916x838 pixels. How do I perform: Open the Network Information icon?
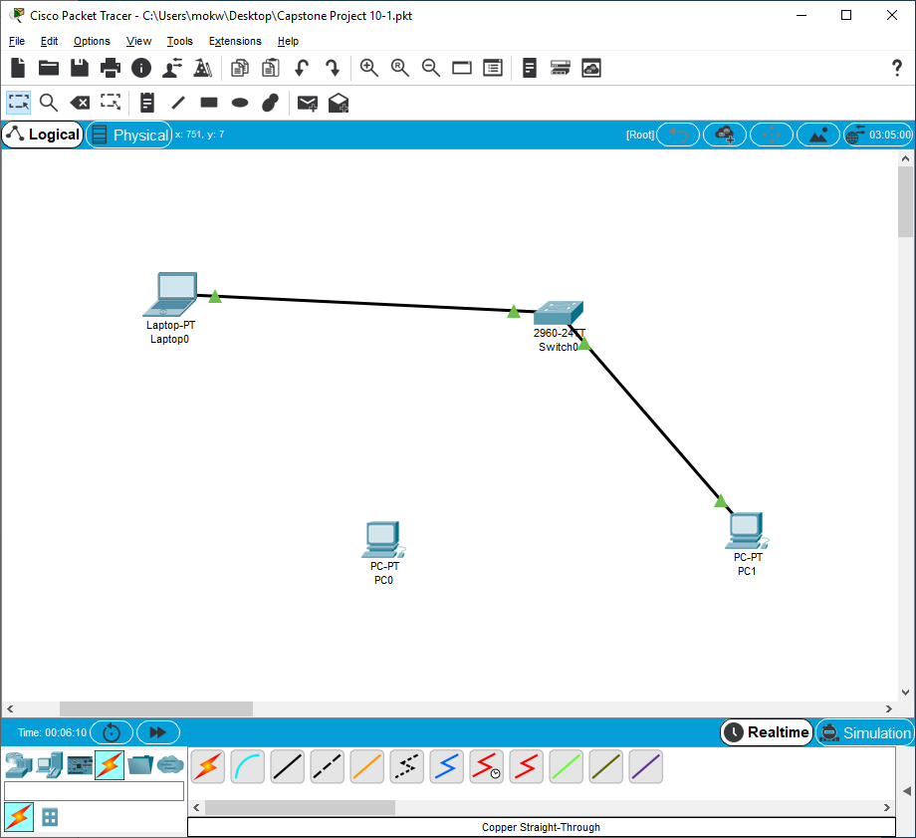tap(140, 68)
